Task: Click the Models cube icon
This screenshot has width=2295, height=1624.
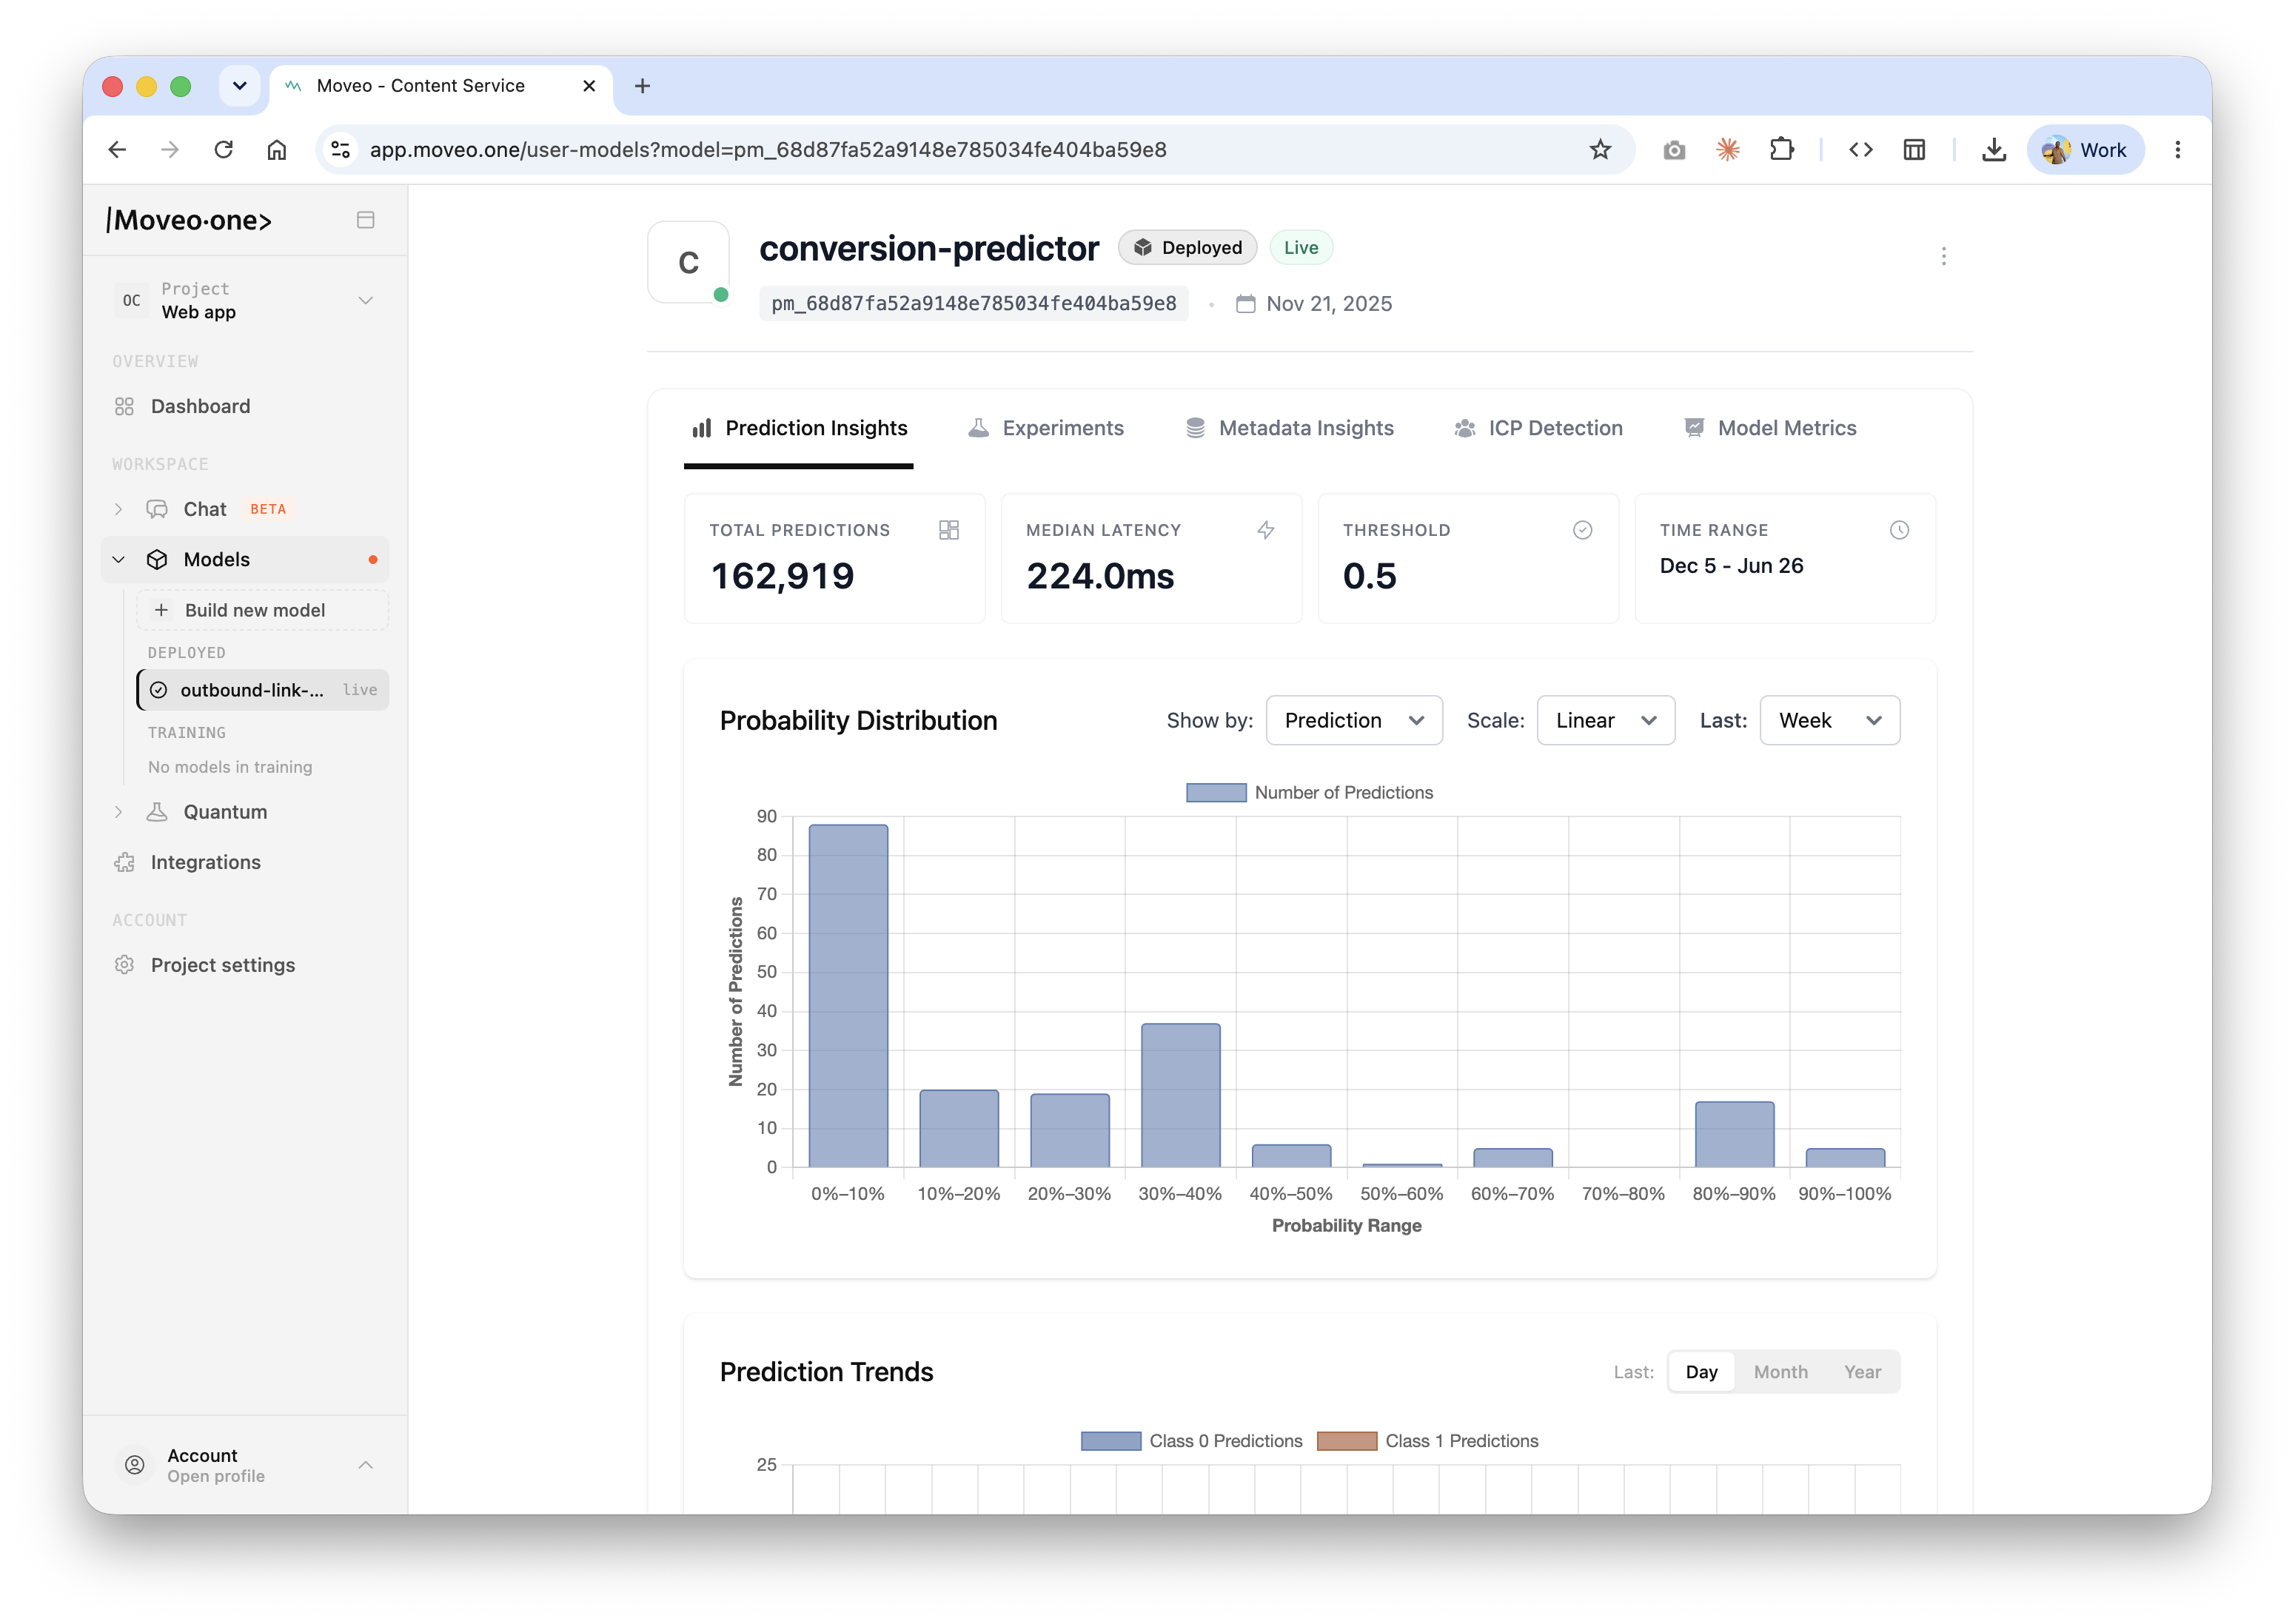Action: click(157, 559)
